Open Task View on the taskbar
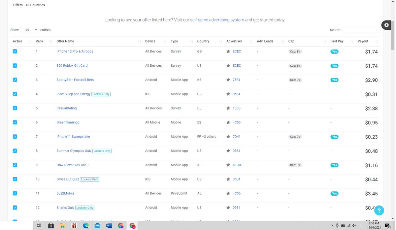The height and width of the screenshot is (230, 396). point(39,226)
